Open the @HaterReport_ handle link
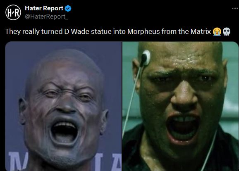 click(46, 17)
